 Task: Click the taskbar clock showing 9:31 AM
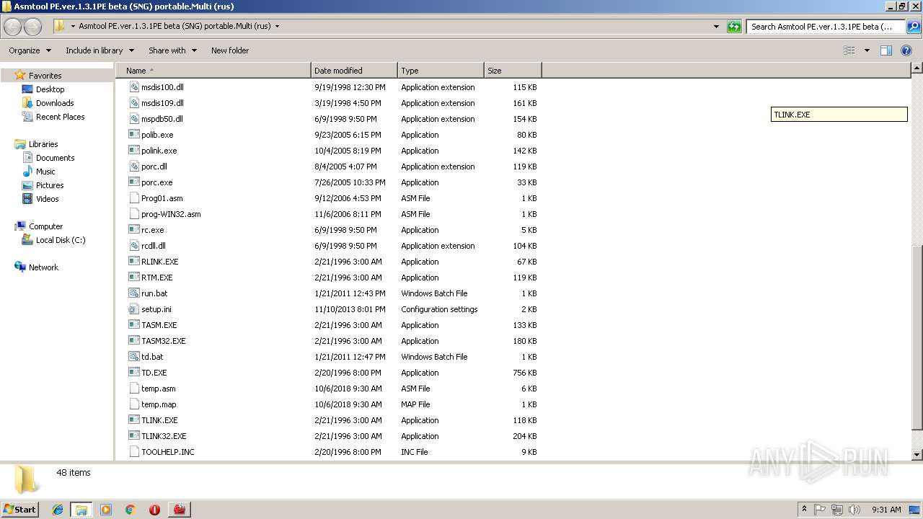click(886, 509)
